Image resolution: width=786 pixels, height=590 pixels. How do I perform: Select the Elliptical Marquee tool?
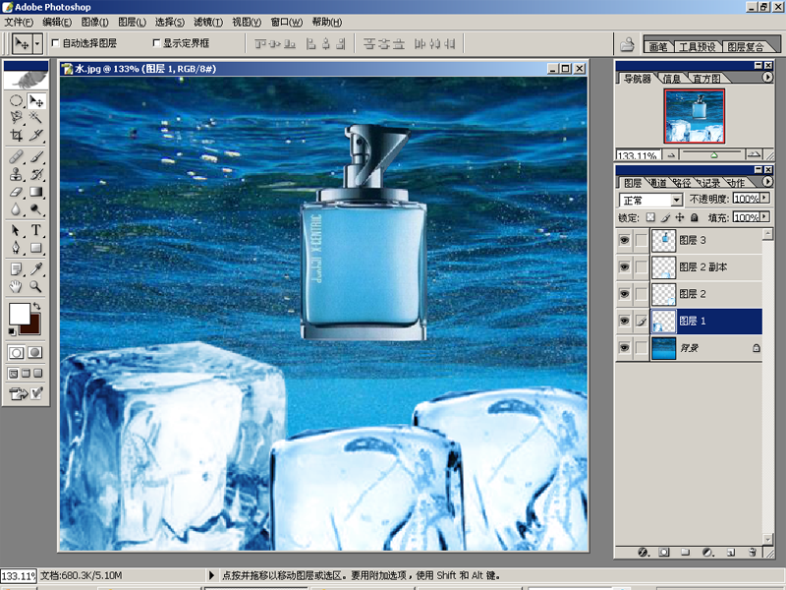pos(16,101)
